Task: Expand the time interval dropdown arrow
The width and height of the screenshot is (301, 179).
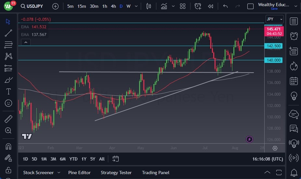Action: (137, 6)
